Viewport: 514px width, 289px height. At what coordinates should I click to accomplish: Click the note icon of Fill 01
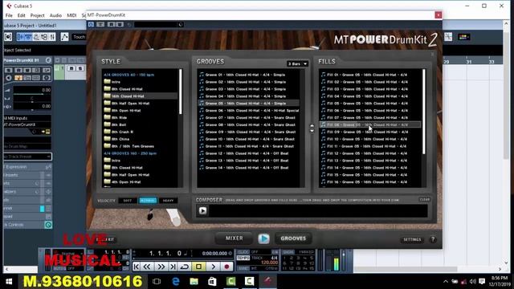(x=323, y=75)
